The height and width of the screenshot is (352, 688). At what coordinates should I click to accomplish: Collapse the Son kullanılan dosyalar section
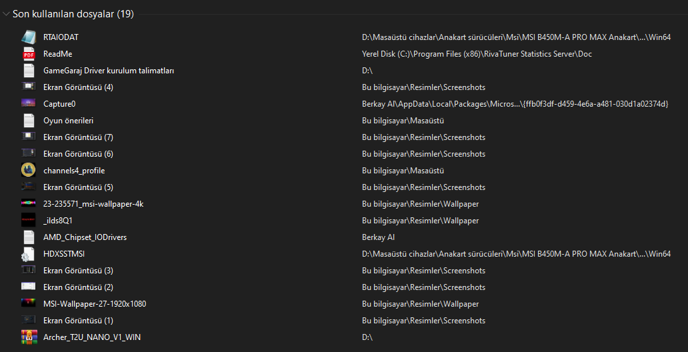coord(6,14)
